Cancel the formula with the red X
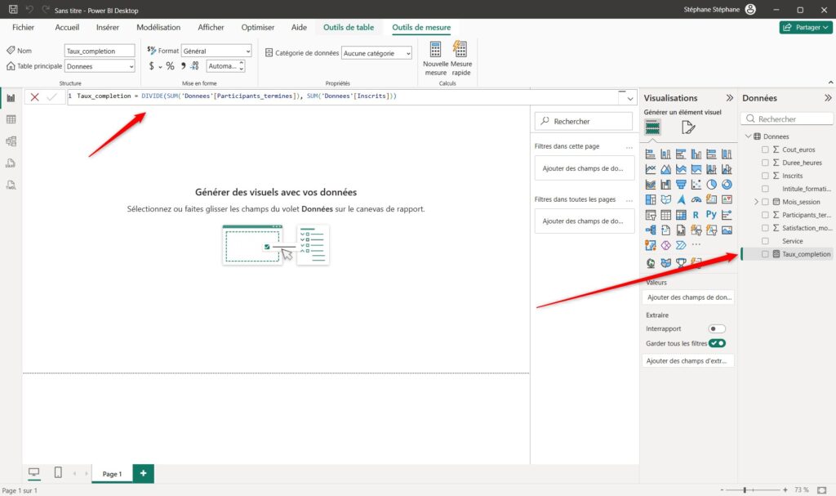This screenshot has height=496, width=836. coord(34,96)
